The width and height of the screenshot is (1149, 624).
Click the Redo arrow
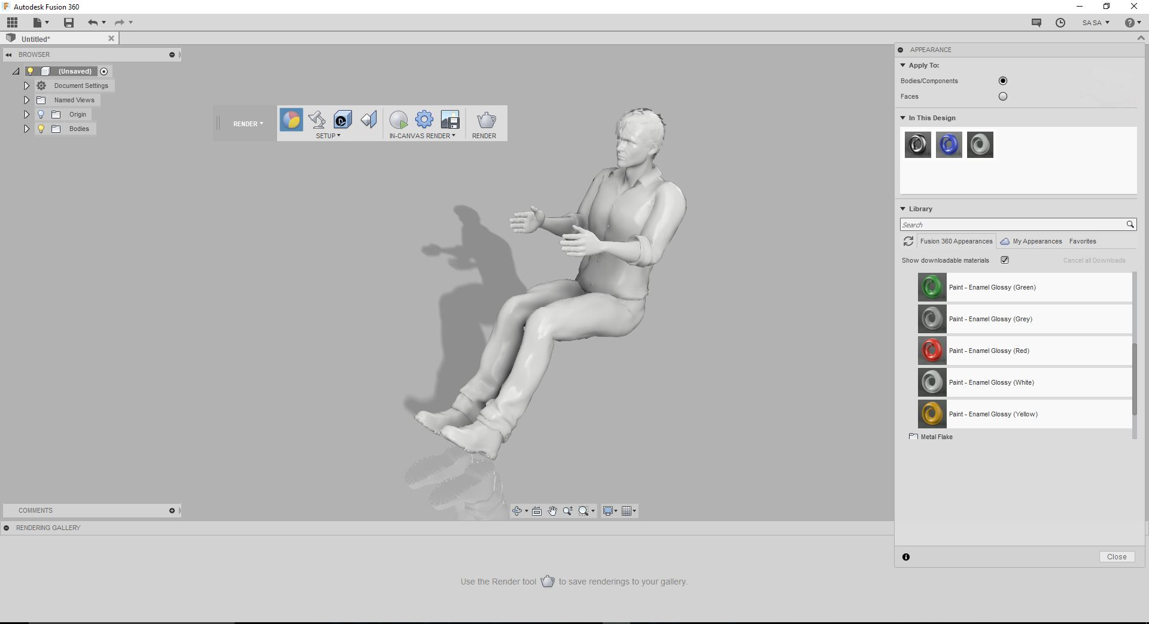[120, 22]
